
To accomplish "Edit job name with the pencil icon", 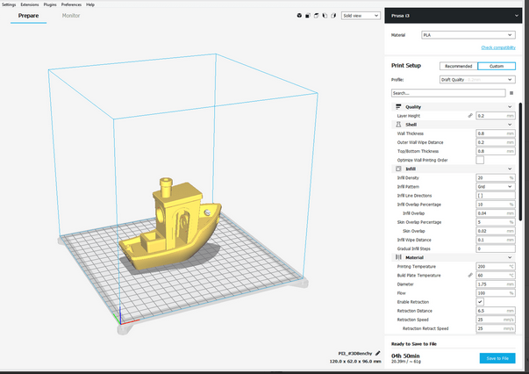I will point(378,354).
